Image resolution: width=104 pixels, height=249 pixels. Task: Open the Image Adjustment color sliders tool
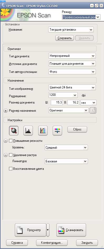[57, 130]
